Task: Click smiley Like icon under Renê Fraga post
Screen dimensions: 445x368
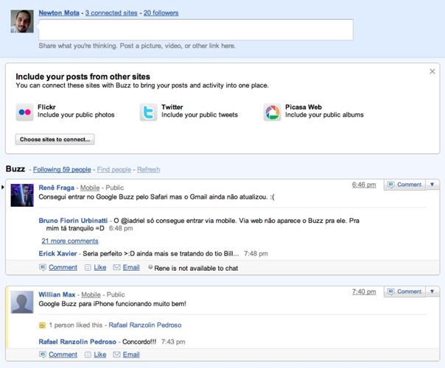Action: point(88,267)
